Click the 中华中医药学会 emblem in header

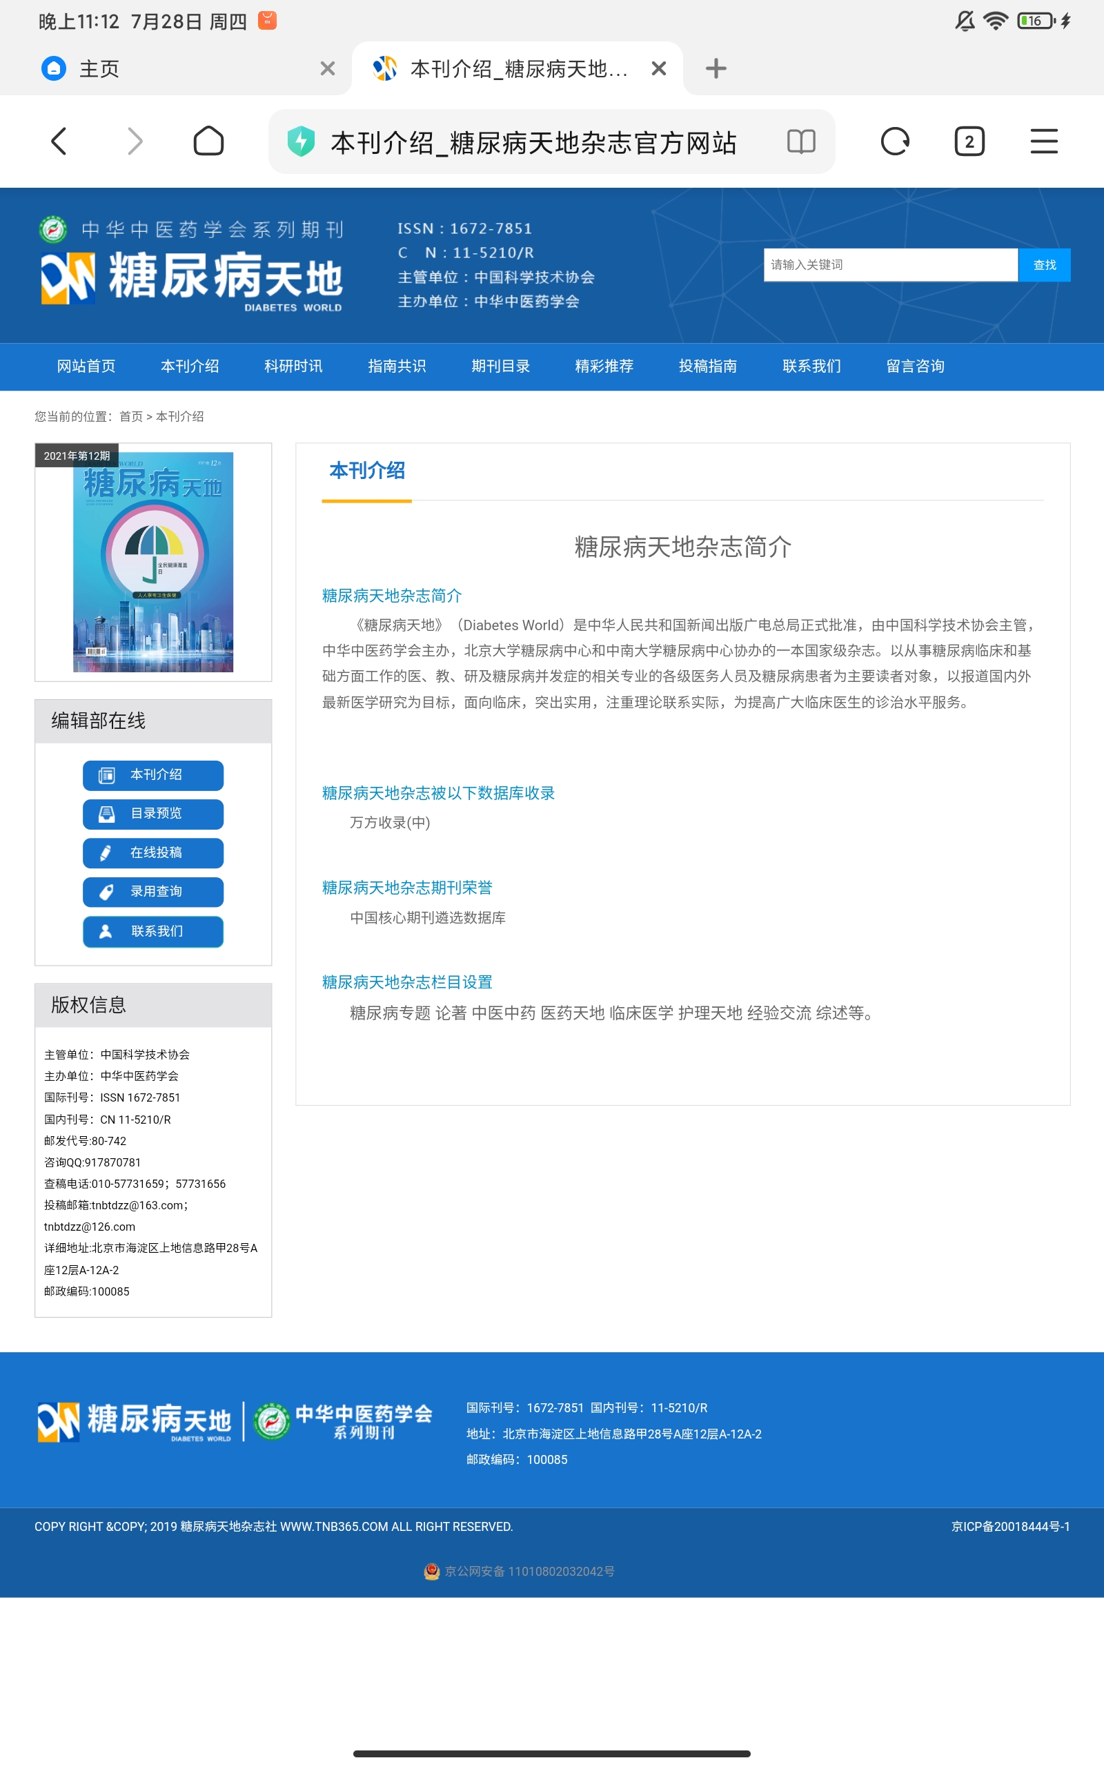52,228
